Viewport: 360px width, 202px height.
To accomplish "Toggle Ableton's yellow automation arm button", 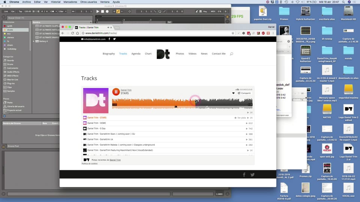I will (118, 11).
